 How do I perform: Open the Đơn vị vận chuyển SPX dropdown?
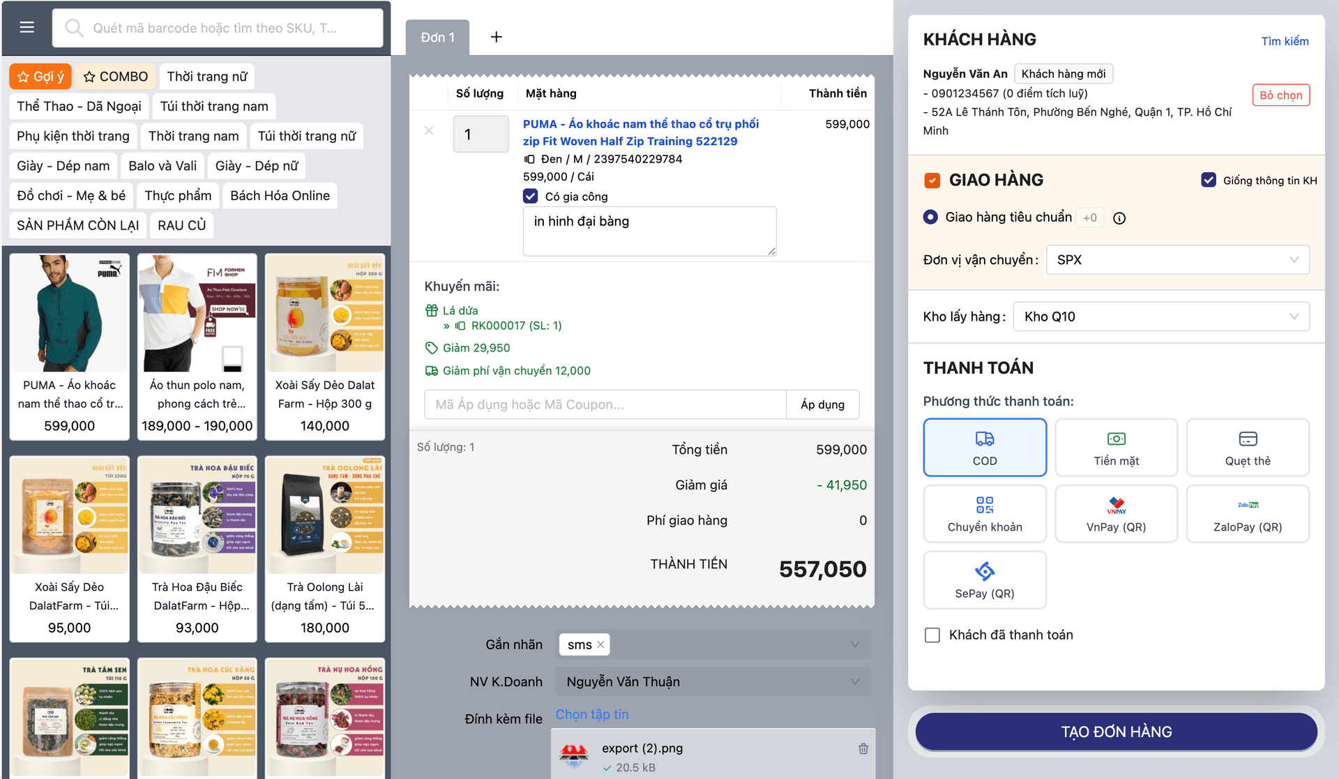(x=1177, y=260)
